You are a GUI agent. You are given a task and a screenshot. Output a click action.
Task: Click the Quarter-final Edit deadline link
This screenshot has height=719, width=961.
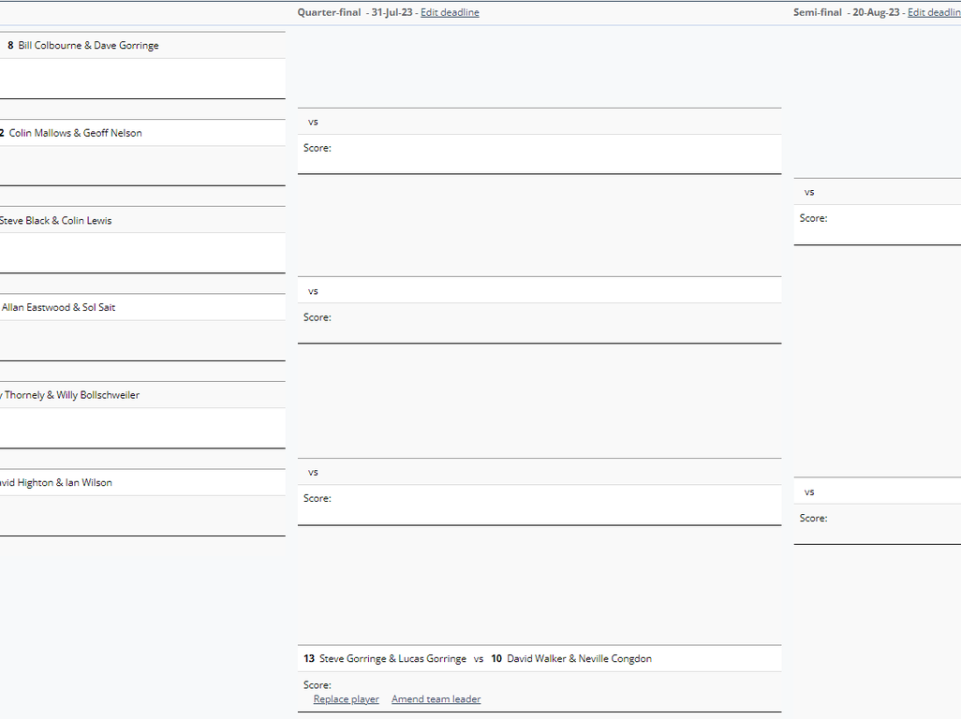(x=450, y=12)
